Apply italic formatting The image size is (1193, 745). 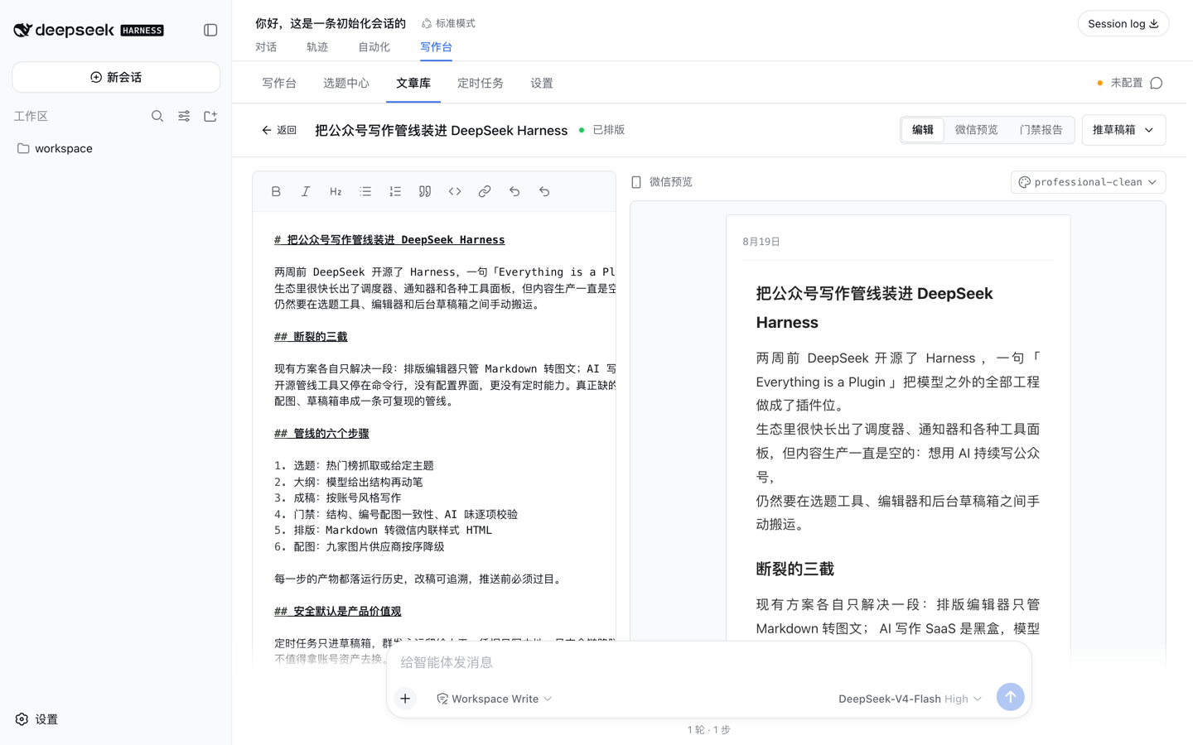coord(306,191)
